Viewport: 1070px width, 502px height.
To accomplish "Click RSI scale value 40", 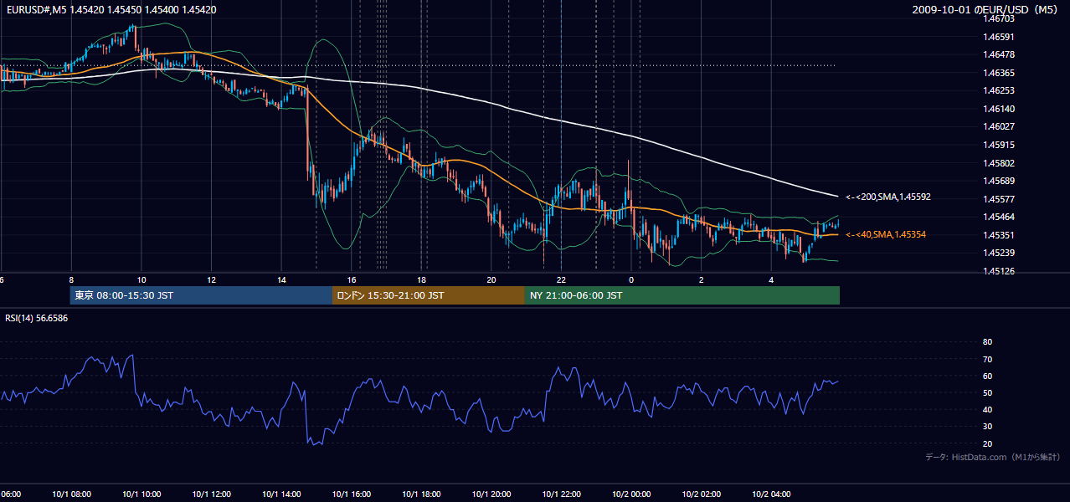I will pos(987,409).
